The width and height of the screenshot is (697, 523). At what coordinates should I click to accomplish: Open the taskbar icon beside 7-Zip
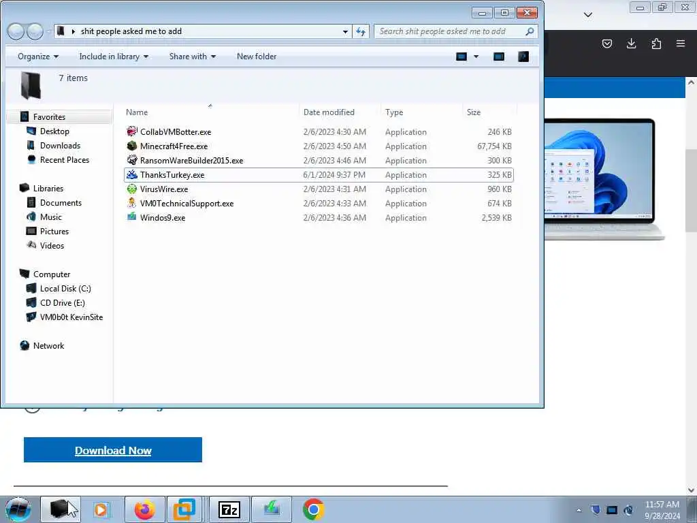click(x=272, y=509)
